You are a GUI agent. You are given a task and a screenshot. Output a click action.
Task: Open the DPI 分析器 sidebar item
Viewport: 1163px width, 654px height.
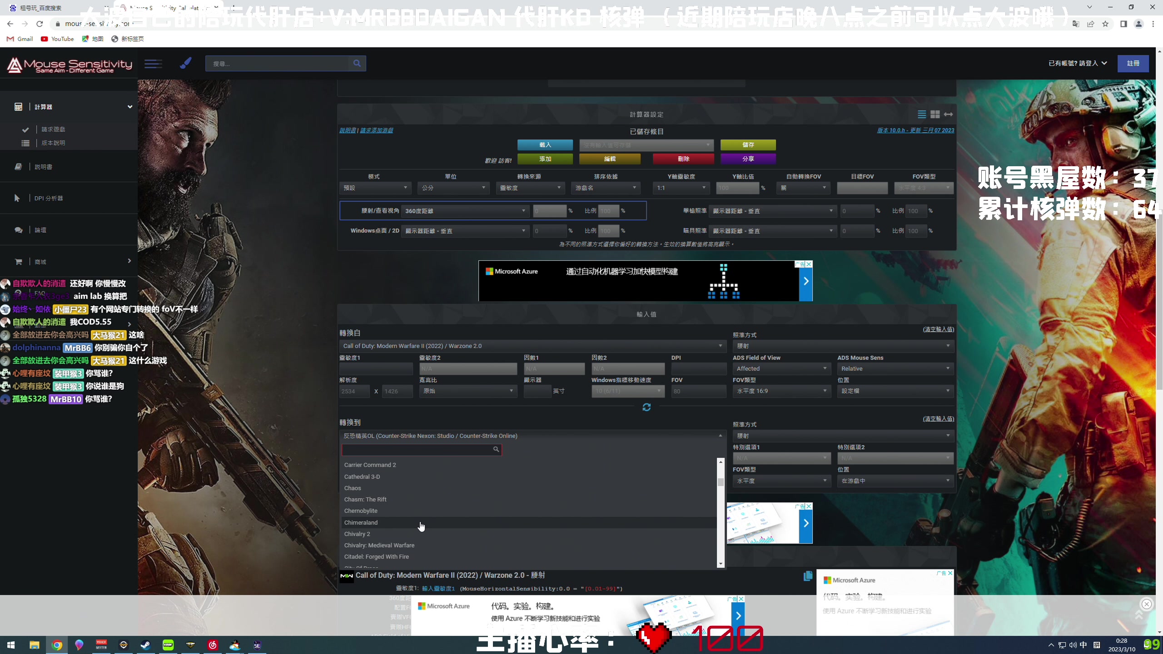[49, 198]
